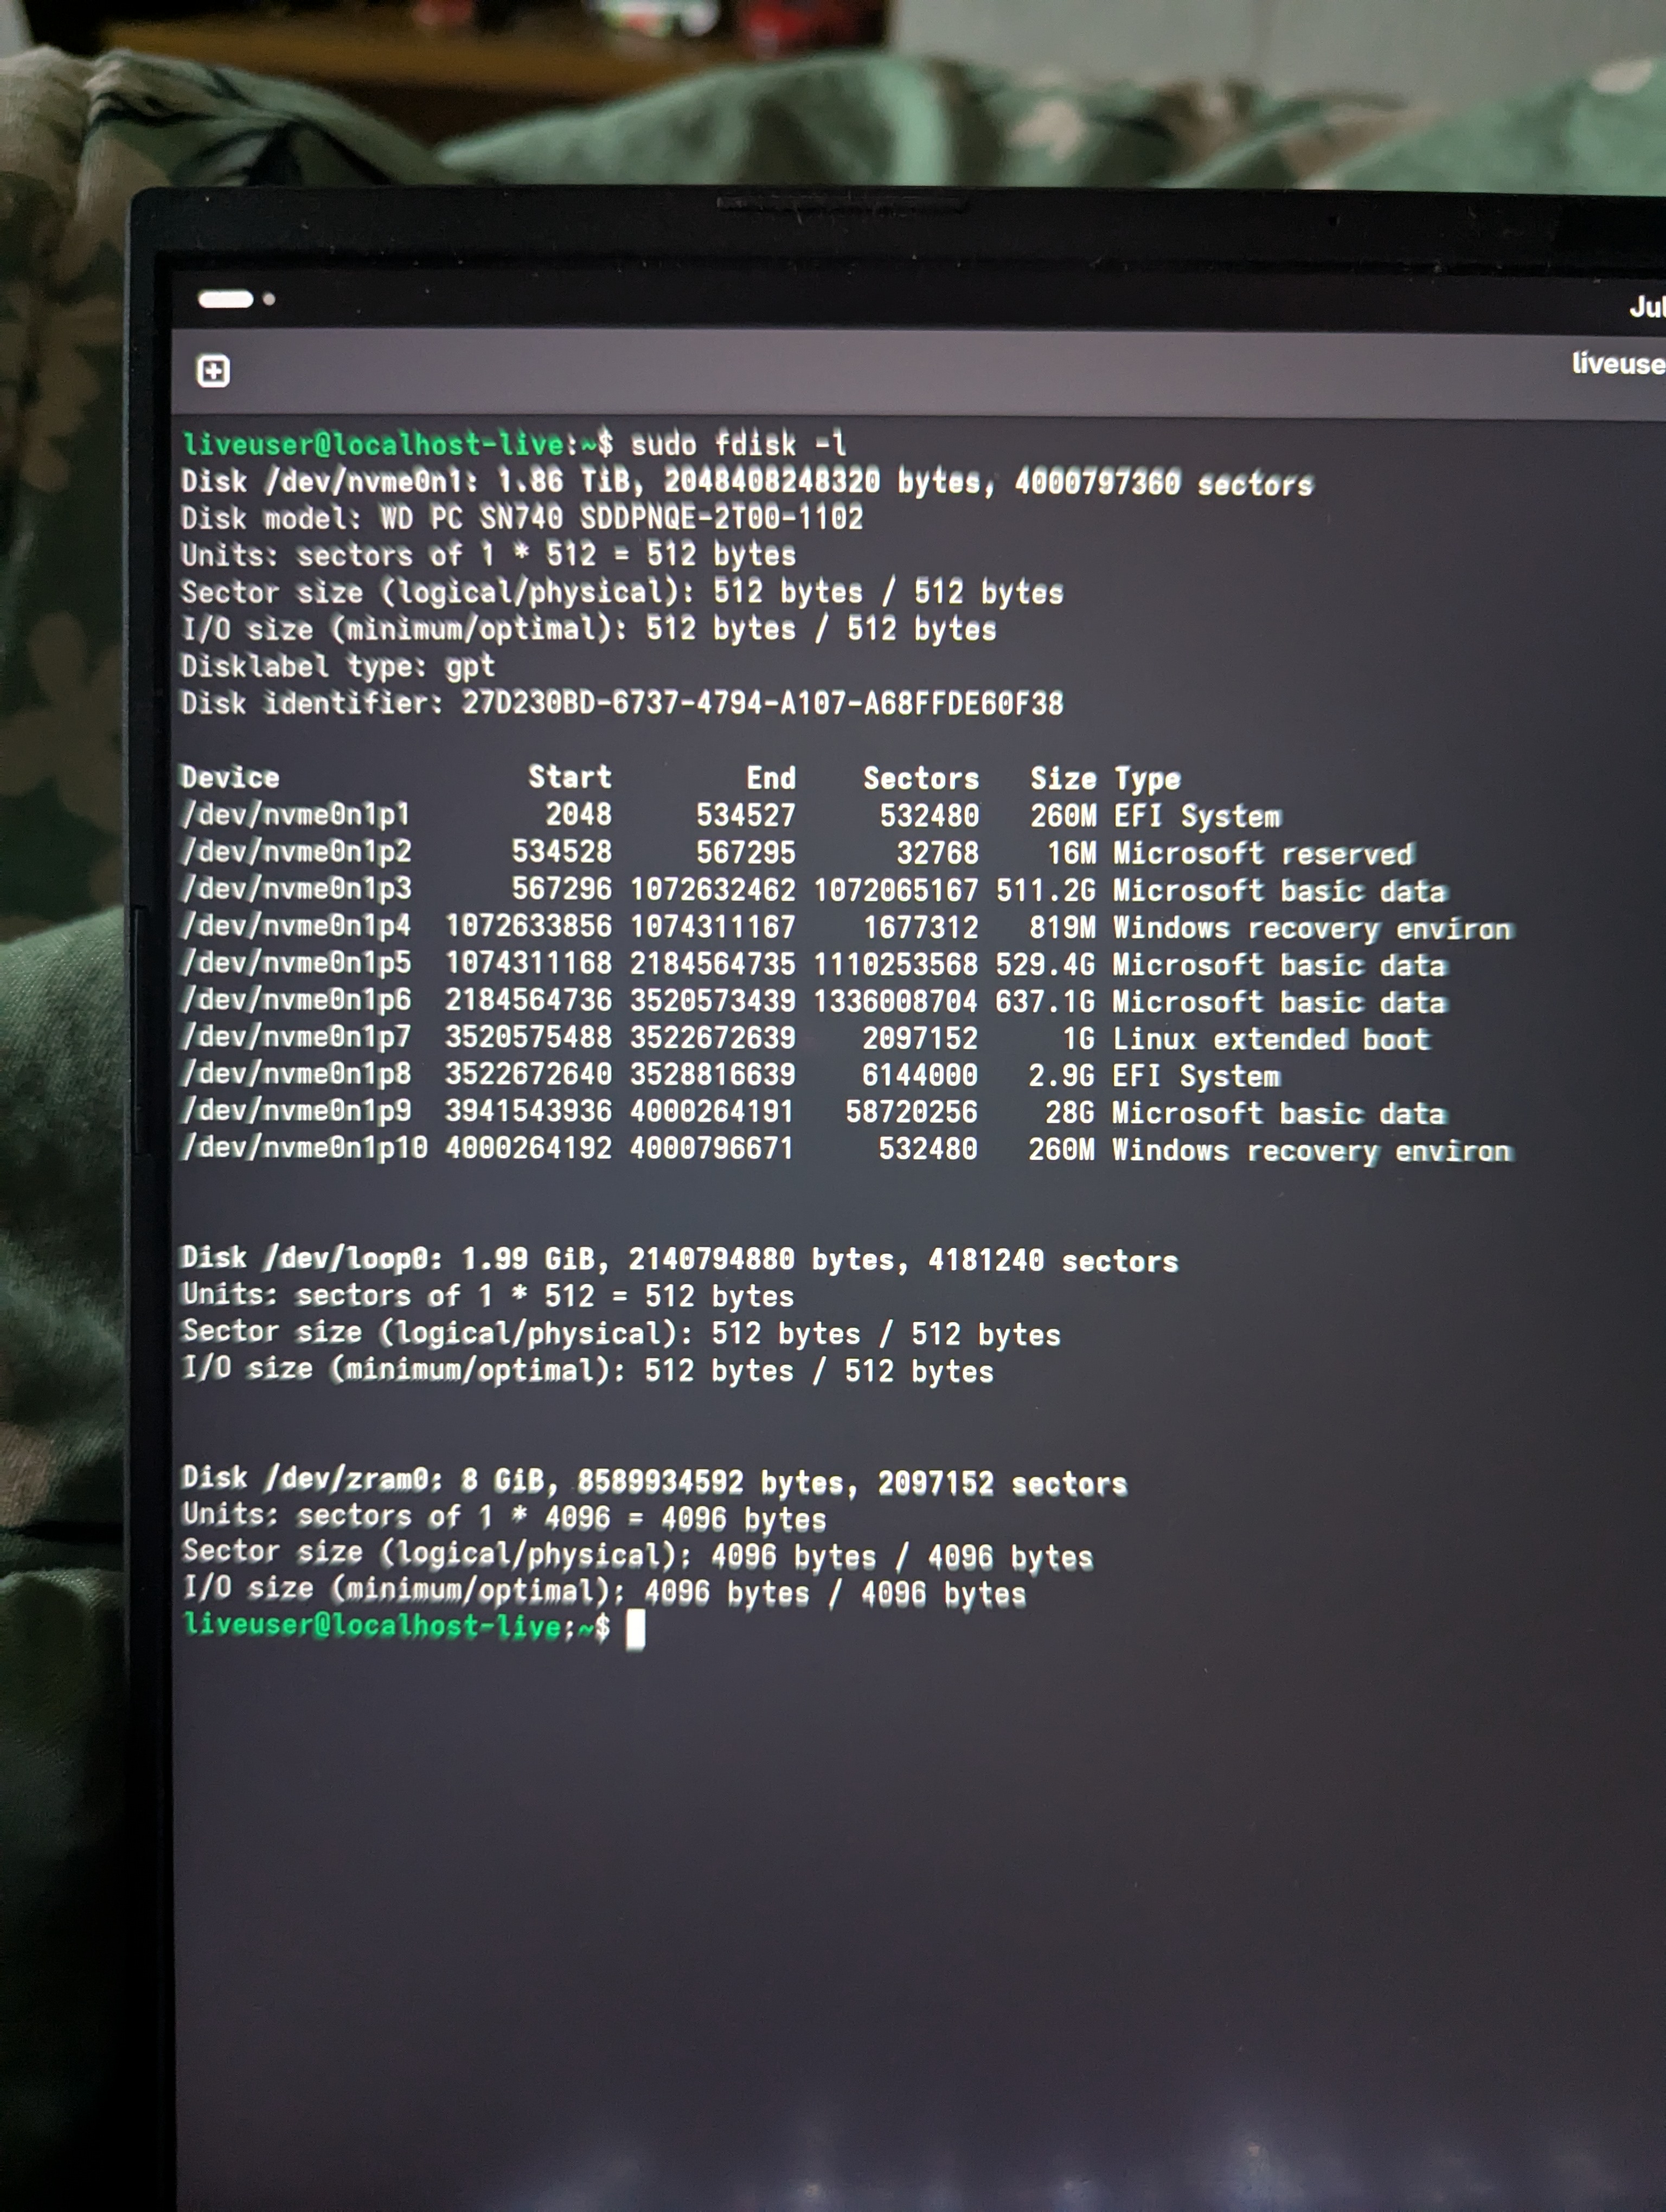Viewport: 1666px width, 2212px height.
Task: Click the /dev/nvme0n1p1 device entry
Action: point(296,814)
